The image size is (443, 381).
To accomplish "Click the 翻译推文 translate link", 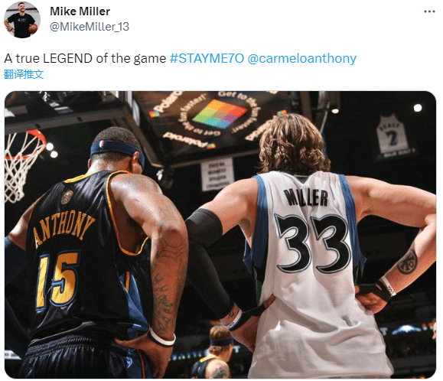I will pos(24,74).
